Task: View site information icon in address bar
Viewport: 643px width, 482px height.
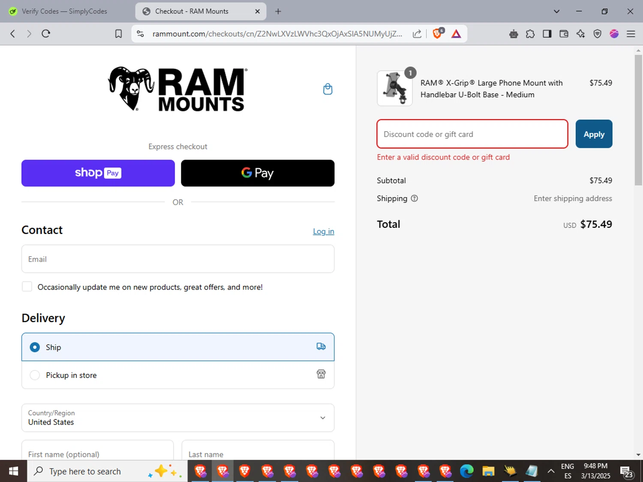Action: (140, 34)
